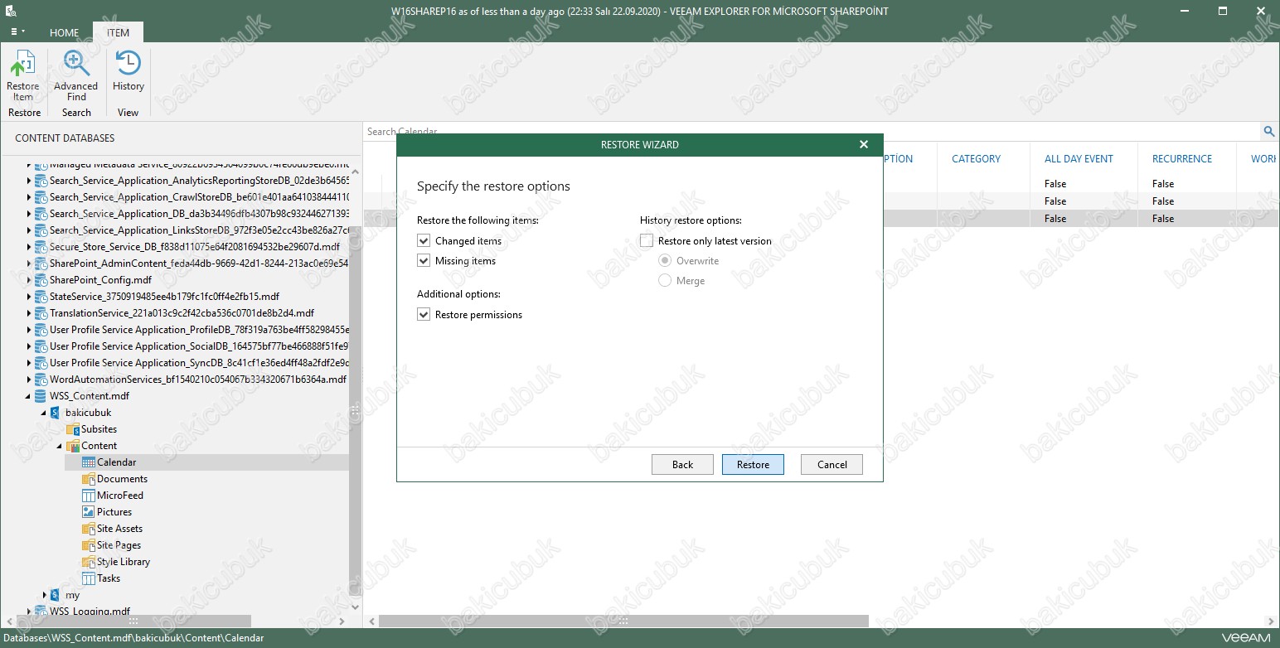Select the Merge radio button

click(665, 281)
